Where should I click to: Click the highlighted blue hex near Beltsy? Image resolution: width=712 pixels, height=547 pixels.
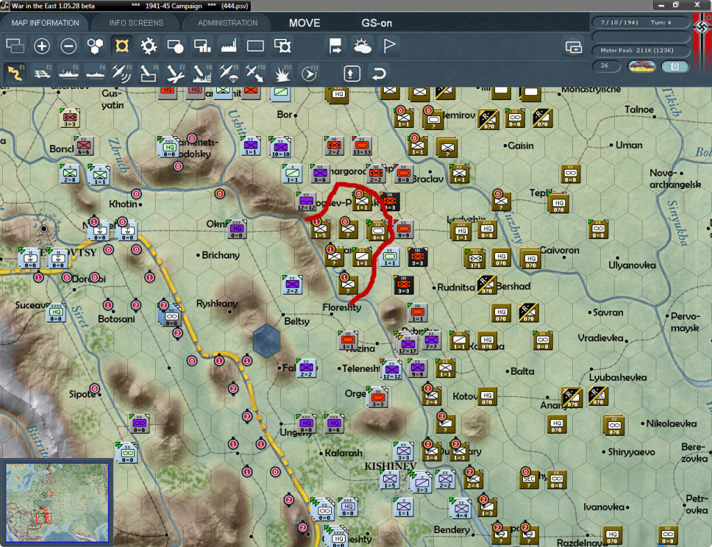coord(266,341)
